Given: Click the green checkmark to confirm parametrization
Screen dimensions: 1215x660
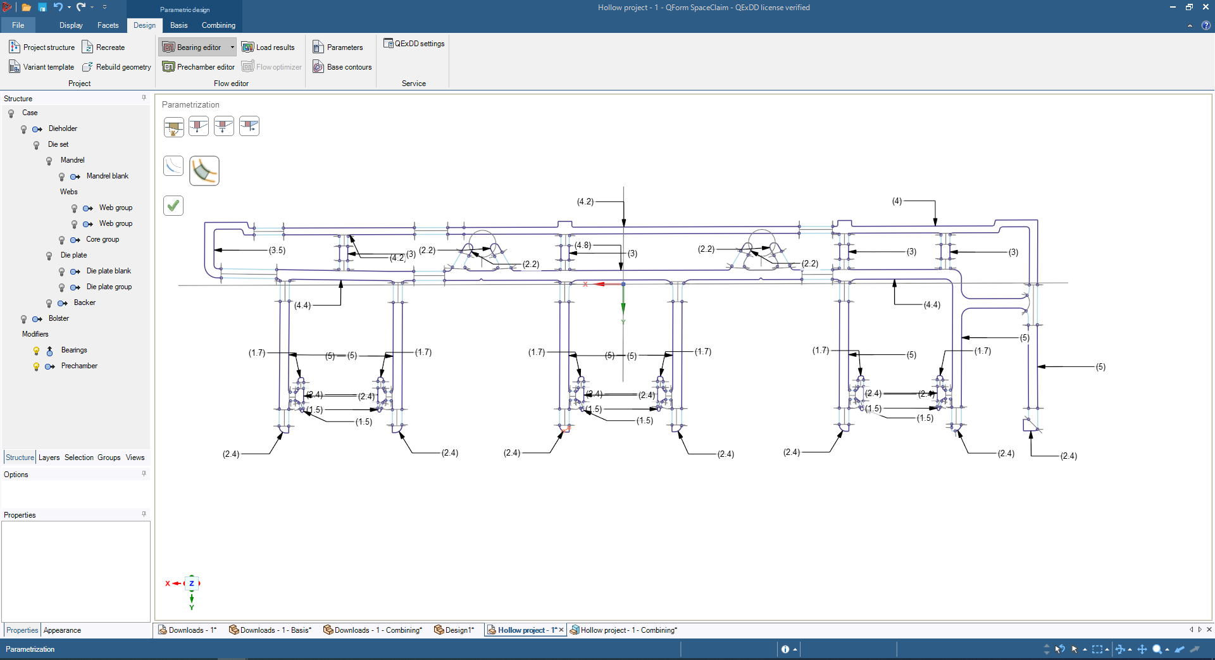Looking at the screenshot, I should (173, 206).
